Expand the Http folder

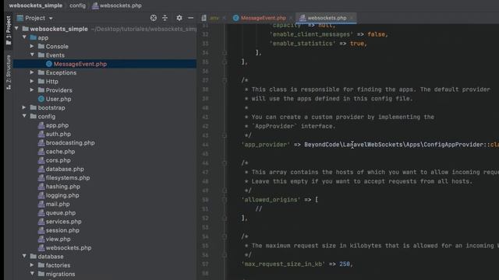tap(32, 81)
